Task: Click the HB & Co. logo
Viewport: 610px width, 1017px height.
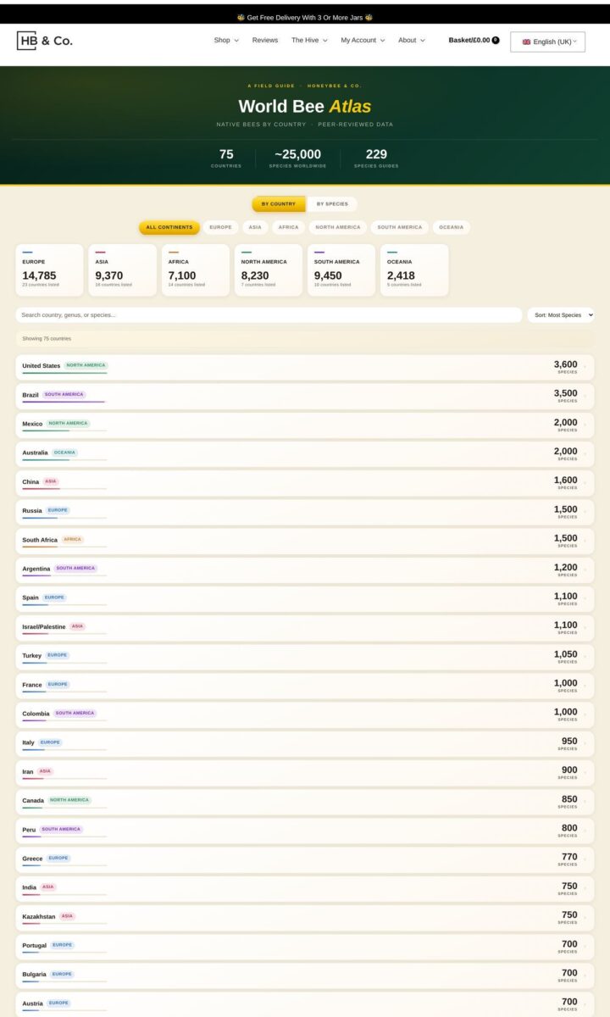Action: click(x=45, y=40)
